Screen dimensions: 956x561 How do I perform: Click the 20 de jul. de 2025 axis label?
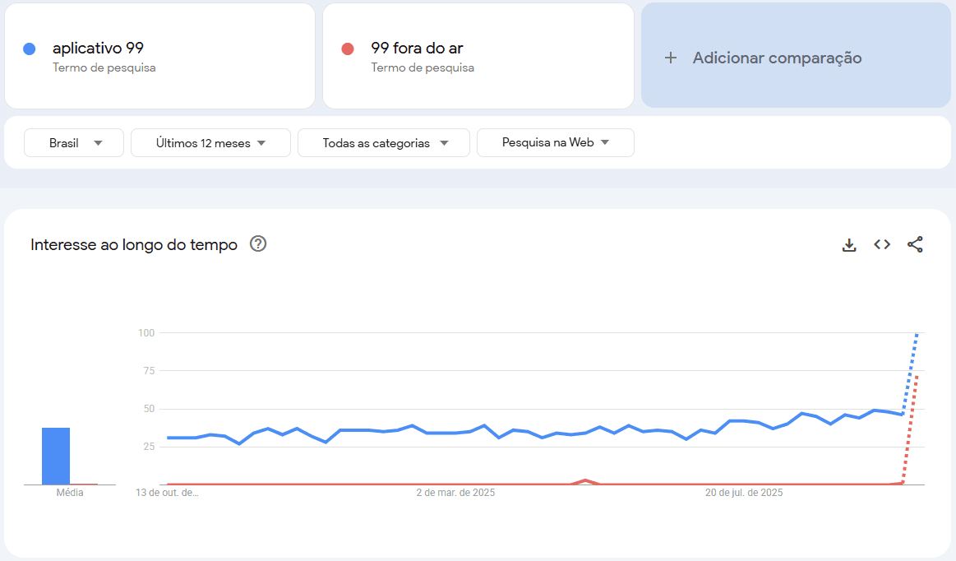click(x=744, y=493)
